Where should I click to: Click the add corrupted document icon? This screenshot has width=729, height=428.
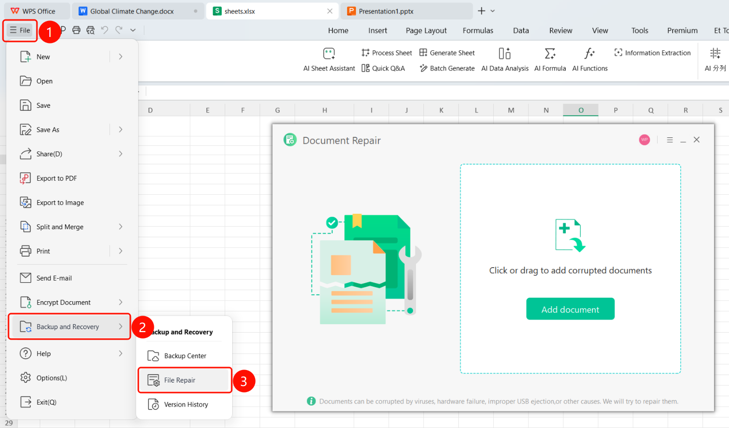[570, 235]
